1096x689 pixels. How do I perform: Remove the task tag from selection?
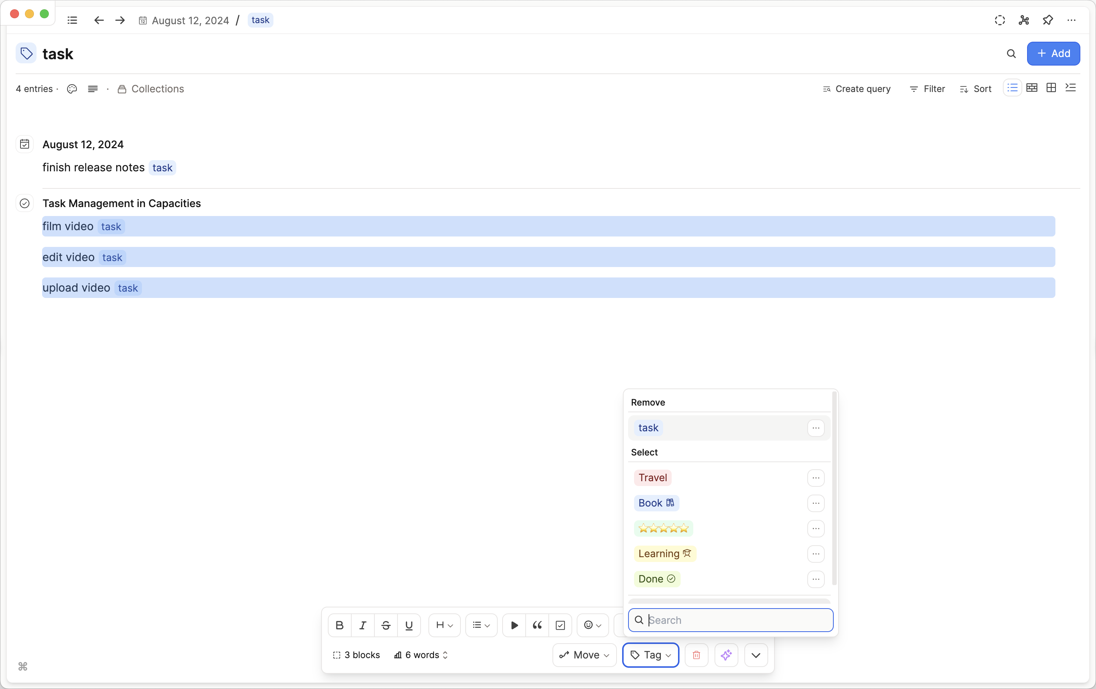coord(649,428)
